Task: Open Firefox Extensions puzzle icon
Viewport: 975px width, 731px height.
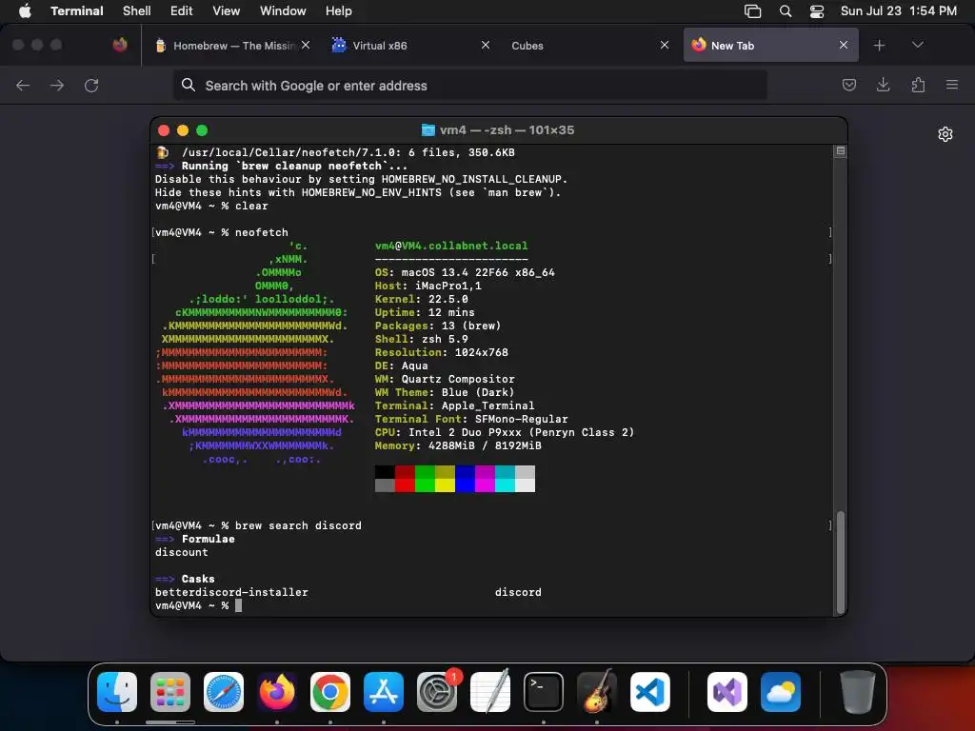Action: click(918, 85)
